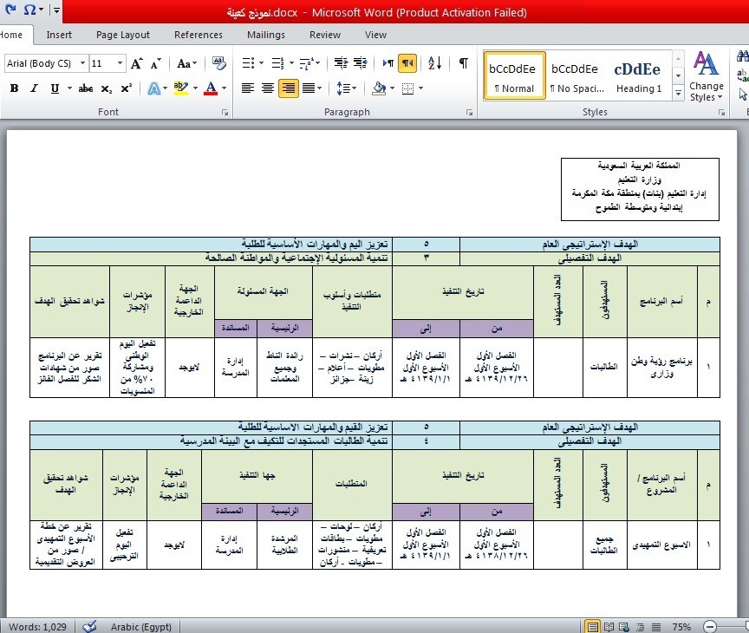Click the zoom out minus button
This screenshot has width=749, height=633.
[710, 627]
